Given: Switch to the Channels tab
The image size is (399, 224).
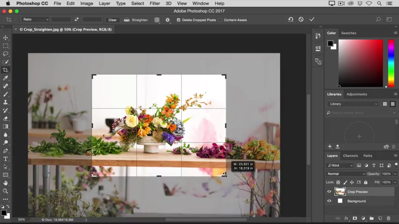Looking at the screenshot, I should coord(350,156).
